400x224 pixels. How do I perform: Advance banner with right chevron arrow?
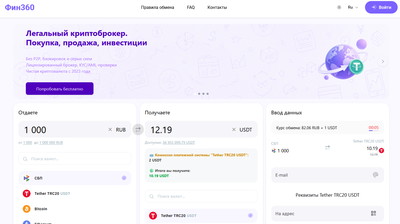(383, 61)
